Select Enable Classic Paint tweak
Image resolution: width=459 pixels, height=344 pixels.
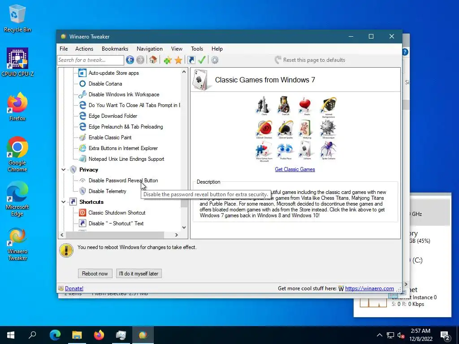(x=110, y=138)
